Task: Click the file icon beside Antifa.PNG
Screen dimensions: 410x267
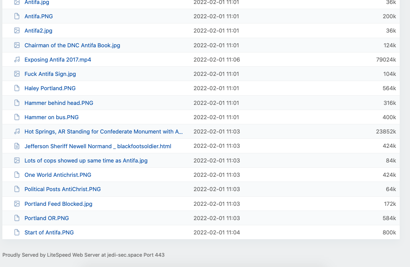Action: coord(17,16)
